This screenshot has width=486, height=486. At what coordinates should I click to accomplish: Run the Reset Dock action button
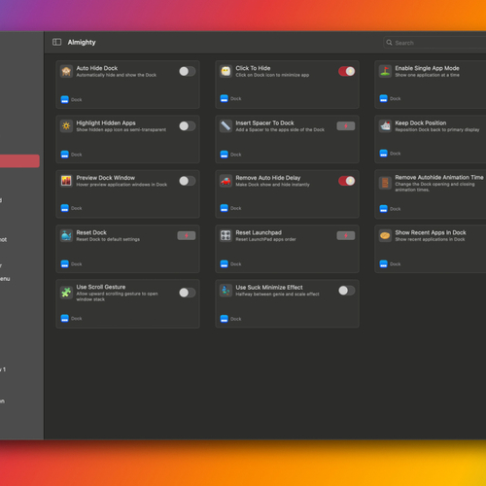187,235
